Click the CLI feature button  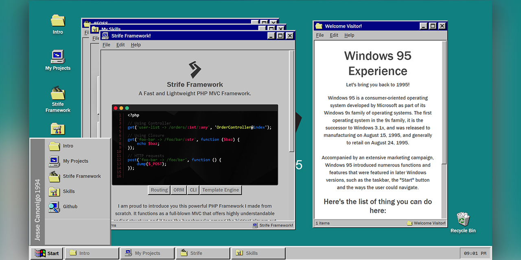pos(193,190)
